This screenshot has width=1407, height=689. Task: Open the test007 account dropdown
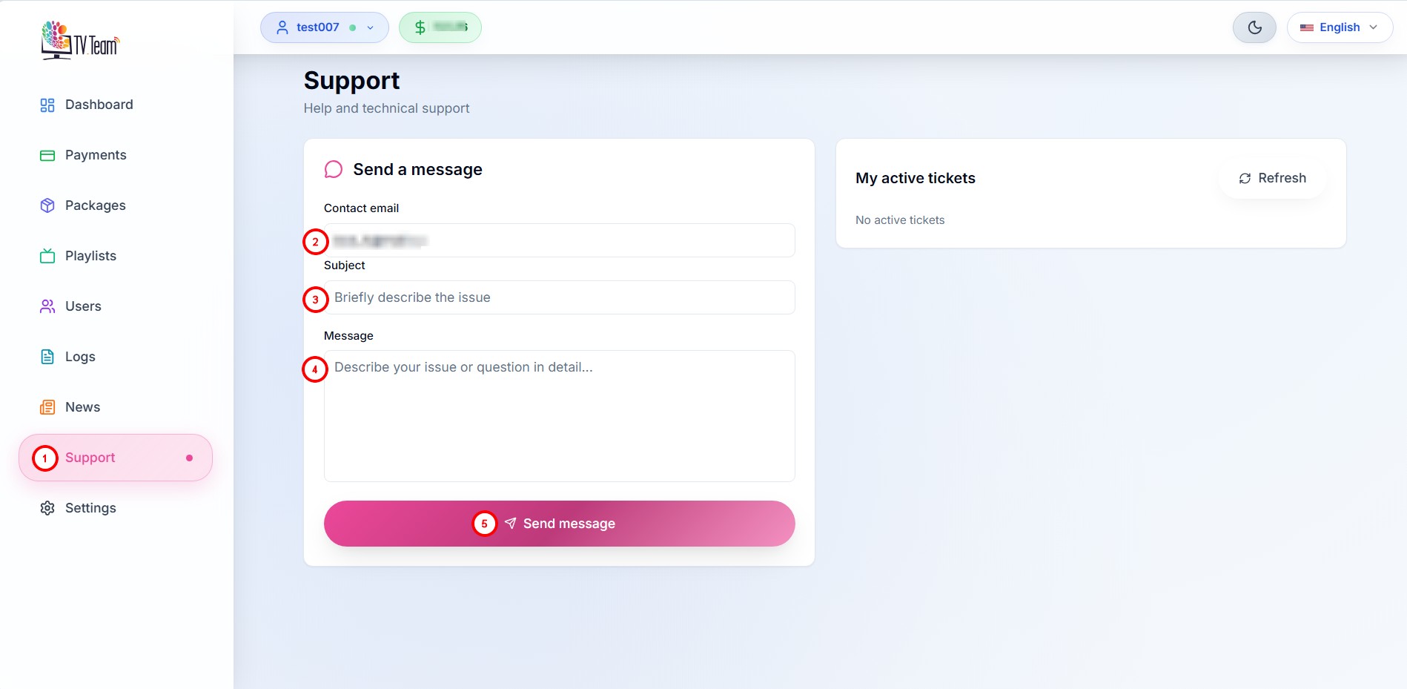[324, 27]
